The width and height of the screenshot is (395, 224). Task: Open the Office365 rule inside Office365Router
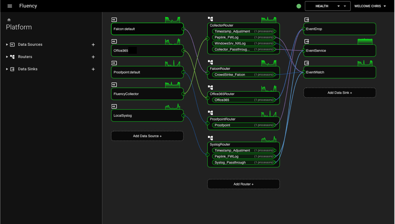(243, 100)
